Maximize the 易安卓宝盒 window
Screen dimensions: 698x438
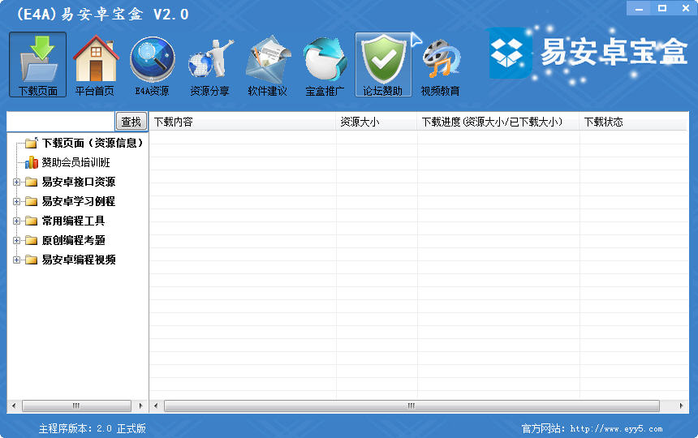[662, 8]
